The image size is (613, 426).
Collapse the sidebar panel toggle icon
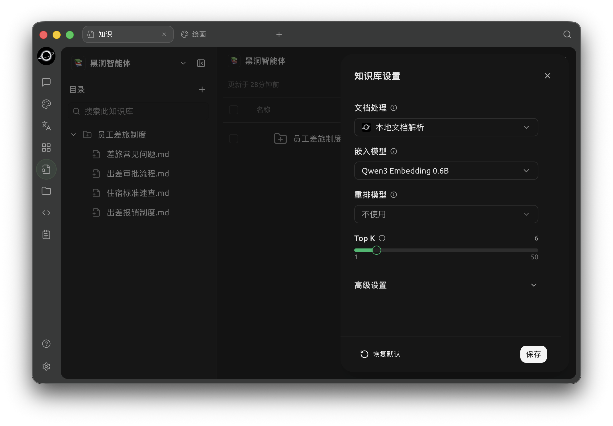tap(201, 63)
